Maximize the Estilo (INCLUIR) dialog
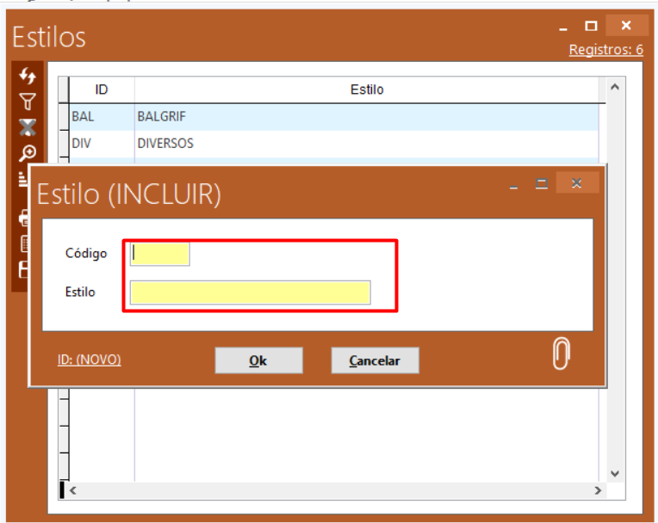This screenshot has height=523, width=658. coord(542,183)
